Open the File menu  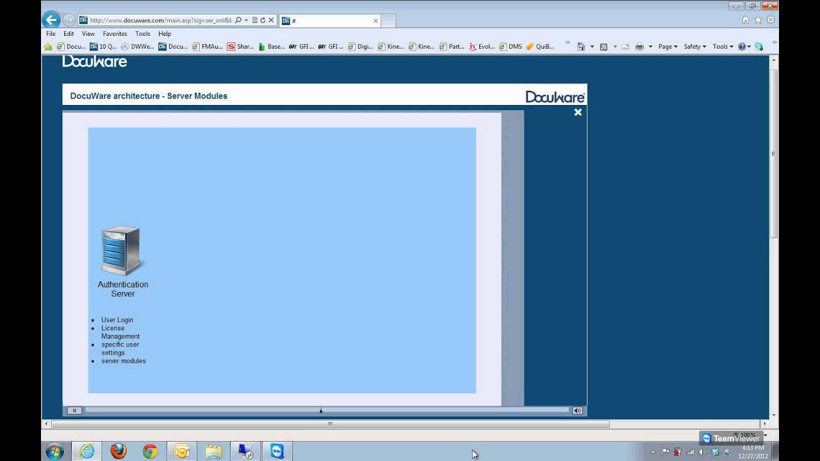coord(51,34)
